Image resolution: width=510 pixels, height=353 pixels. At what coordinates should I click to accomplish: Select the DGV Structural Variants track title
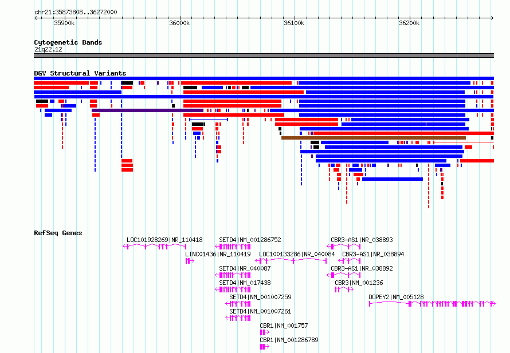(x=80, y=73)
